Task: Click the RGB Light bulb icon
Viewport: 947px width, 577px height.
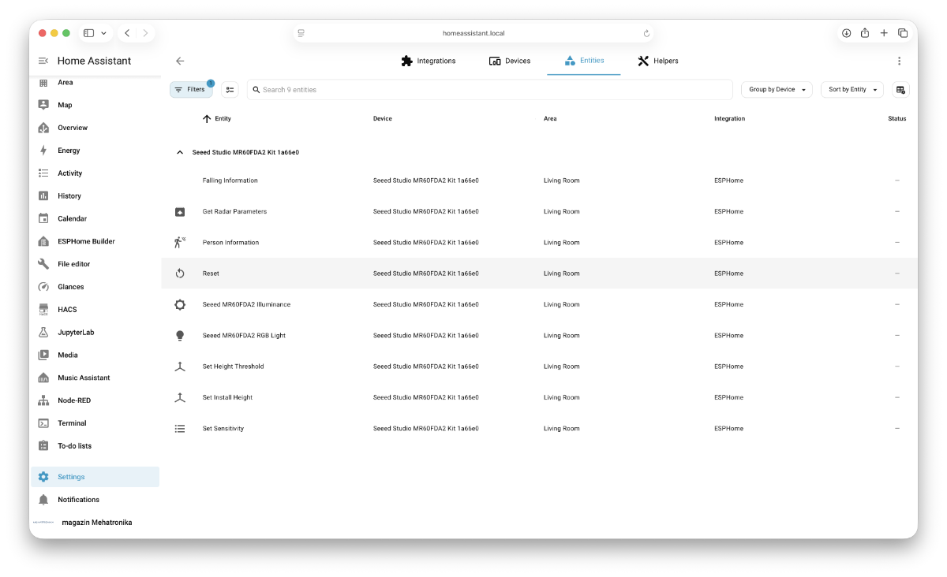Action: point(180,336)
